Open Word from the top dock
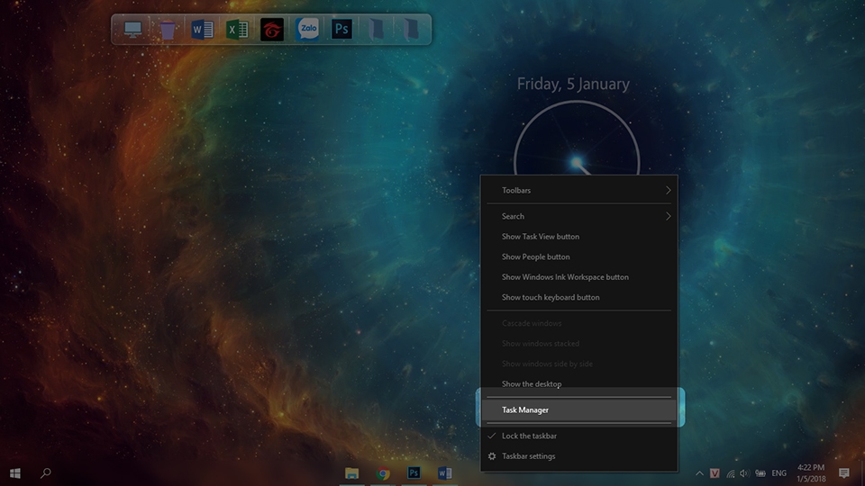The width and height of the screenshot is (865, 486). pos(202,29)
